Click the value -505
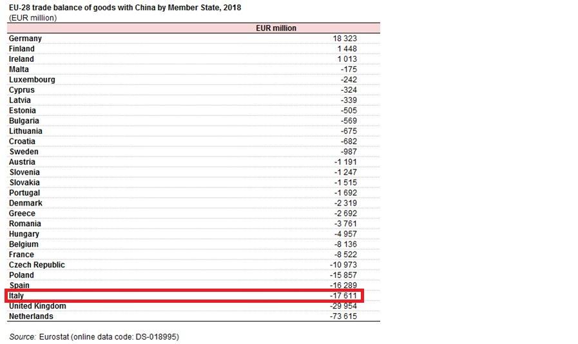 [x=349, y=111]
